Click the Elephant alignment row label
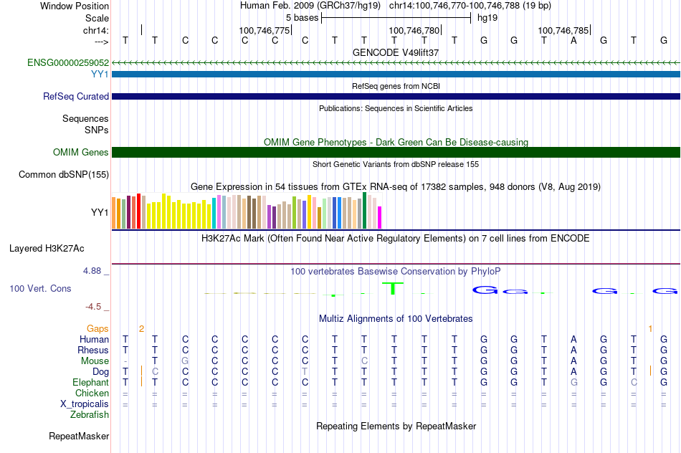This screenshot has height=453, width=681. pos(91,383)
